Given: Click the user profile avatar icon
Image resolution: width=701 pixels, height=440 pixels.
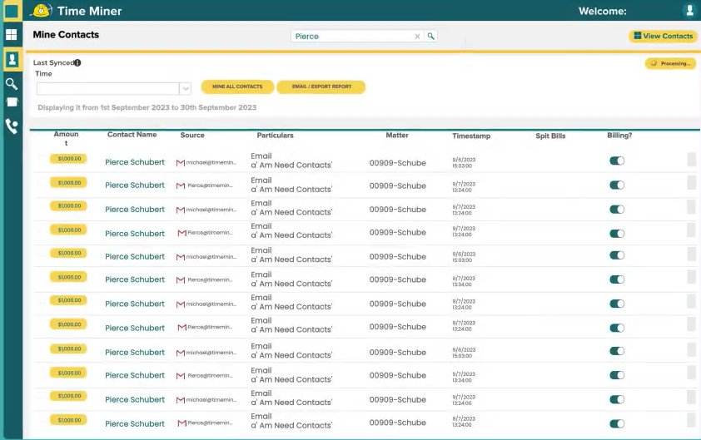Looking at the screenshot, I should coord(689,11).
